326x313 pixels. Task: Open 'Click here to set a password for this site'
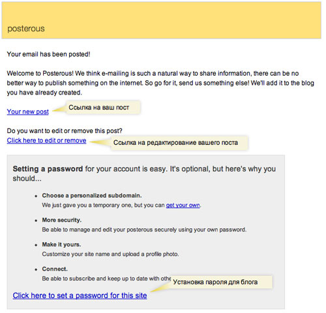pos(80,295)
